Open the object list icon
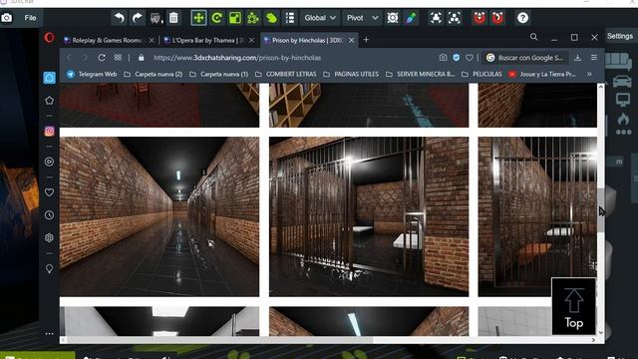The width and height of the screenshot is (638, 359). point(290,18)
